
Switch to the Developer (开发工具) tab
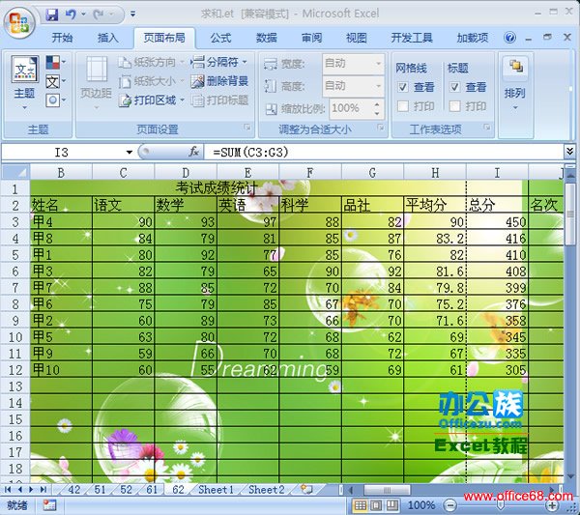coord(412,38)
